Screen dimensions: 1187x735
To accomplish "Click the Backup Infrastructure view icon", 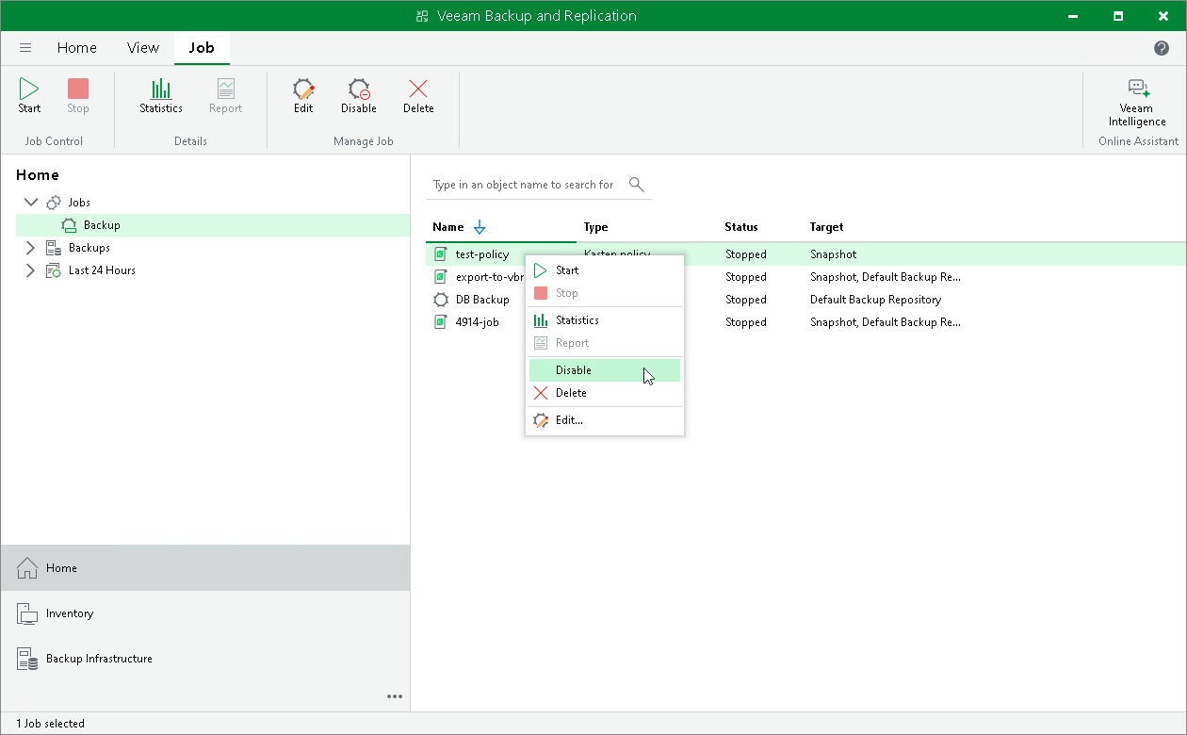I will point(27,659).
